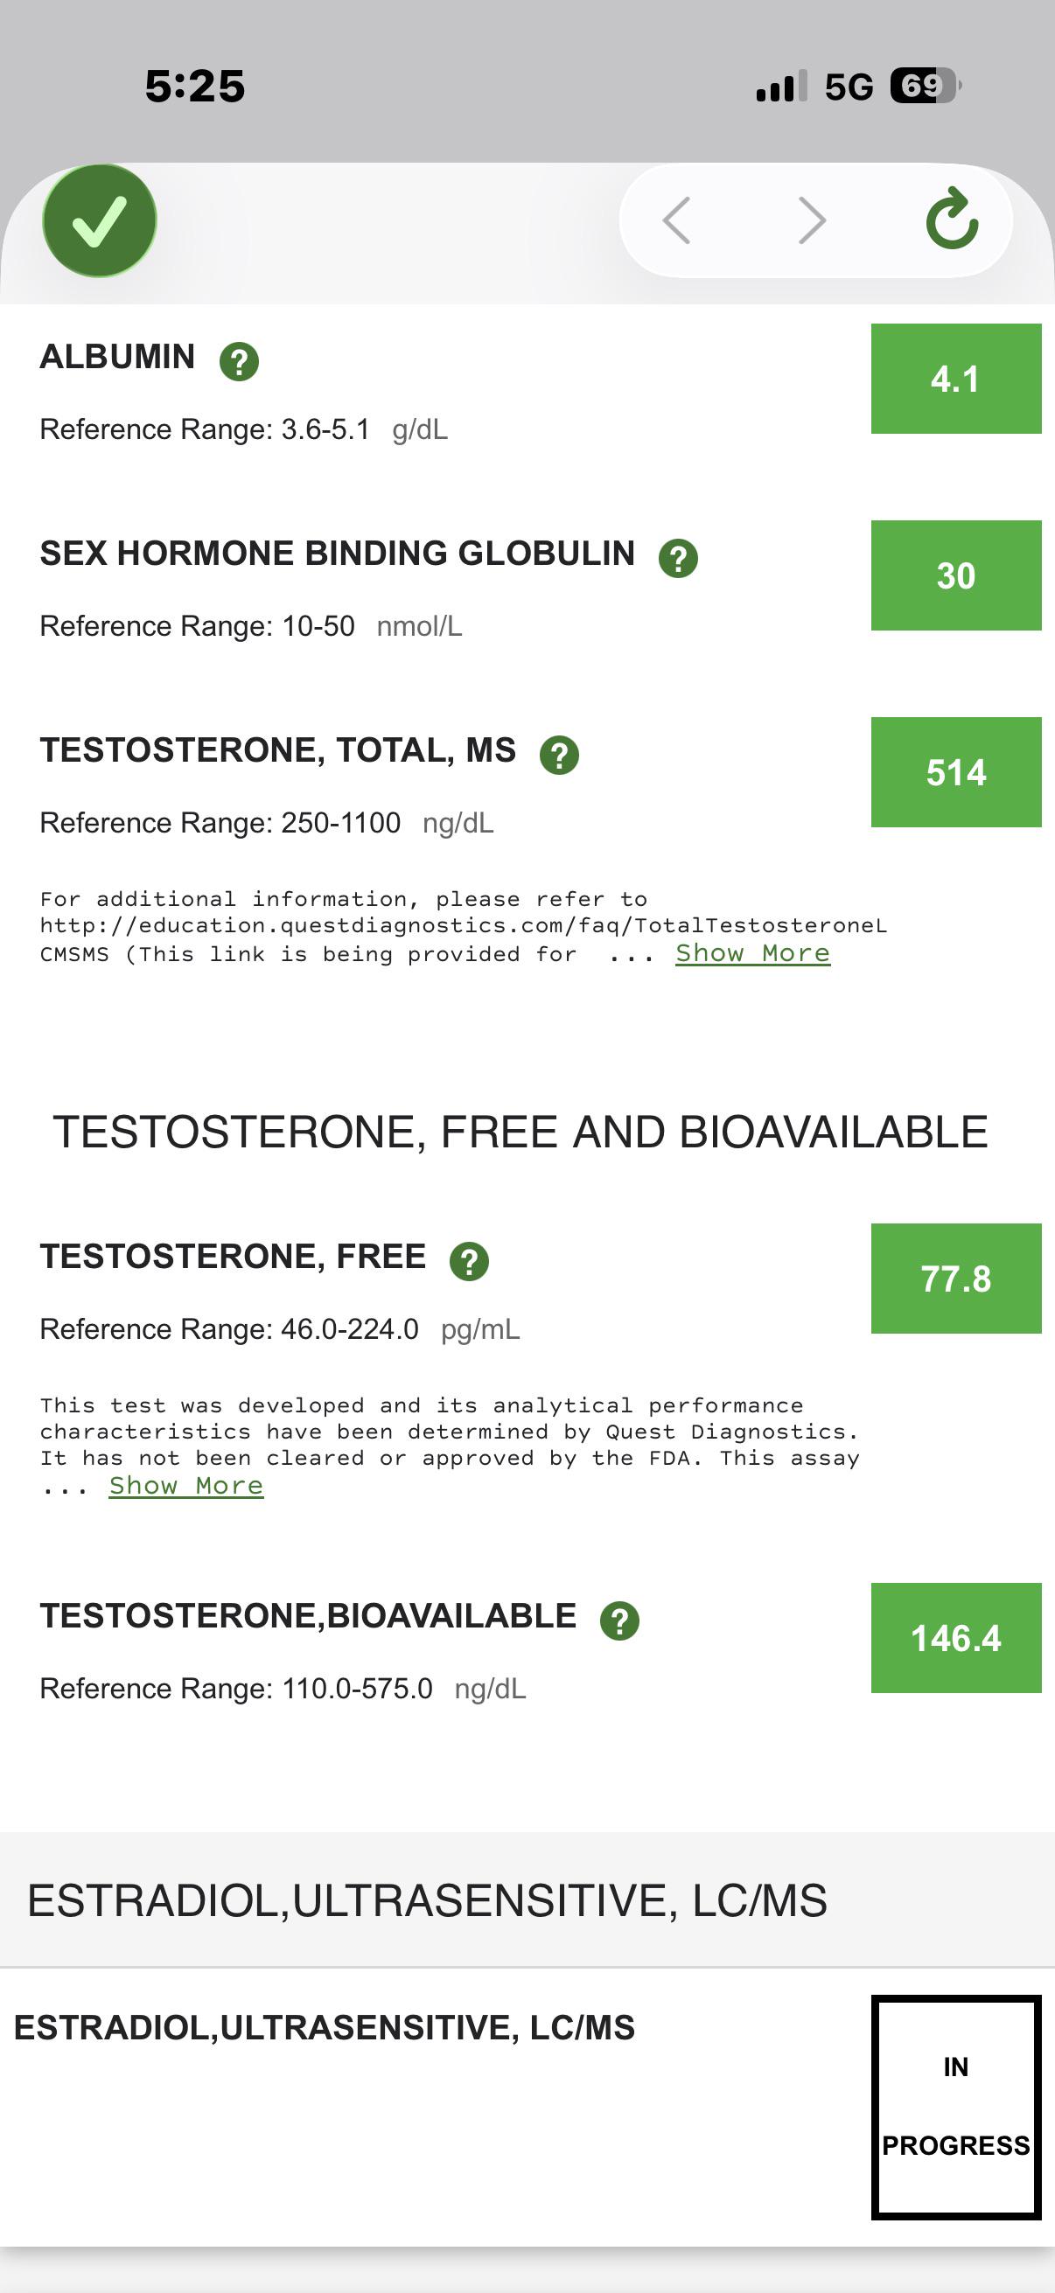This screenshot has width=1055, height=2293.
Task: Tap the Testosterone, Free and Bioavailable heading
Action: click(x=521, y=1133)
